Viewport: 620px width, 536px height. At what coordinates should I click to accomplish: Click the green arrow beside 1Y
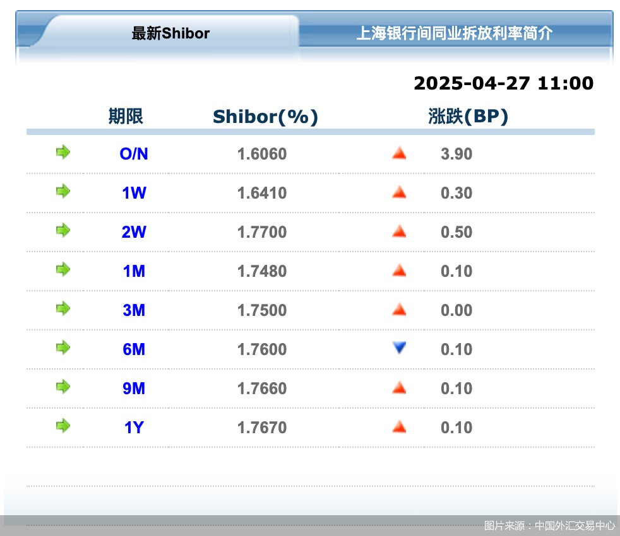(63, 426)
